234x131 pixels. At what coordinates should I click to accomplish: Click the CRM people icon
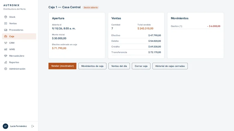(6, 43)
